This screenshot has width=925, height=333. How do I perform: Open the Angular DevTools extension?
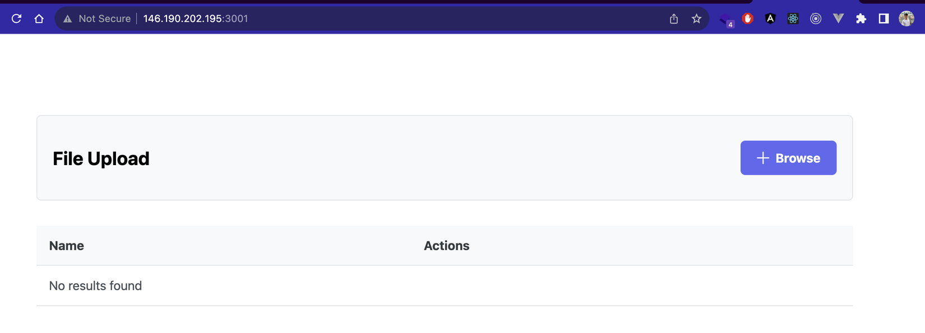tap(770, 18)
